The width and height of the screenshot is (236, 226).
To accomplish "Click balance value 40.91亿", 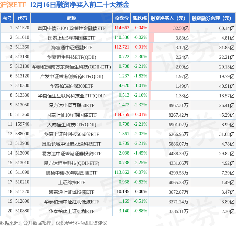I will click(x=227, y=86).
